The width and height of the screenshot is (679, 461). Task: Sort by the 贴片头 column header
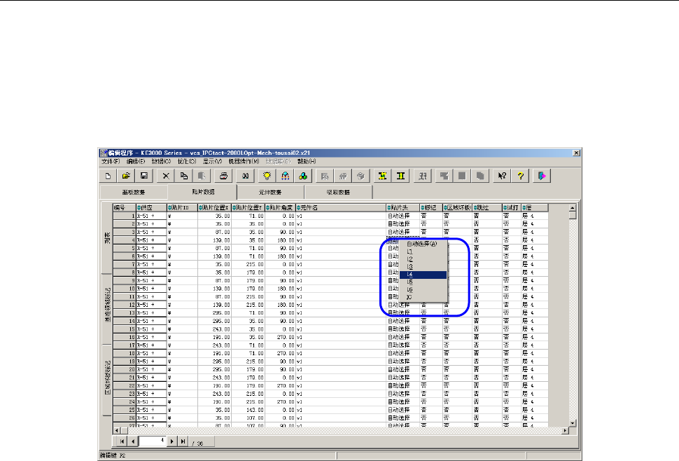coord(402,207)
